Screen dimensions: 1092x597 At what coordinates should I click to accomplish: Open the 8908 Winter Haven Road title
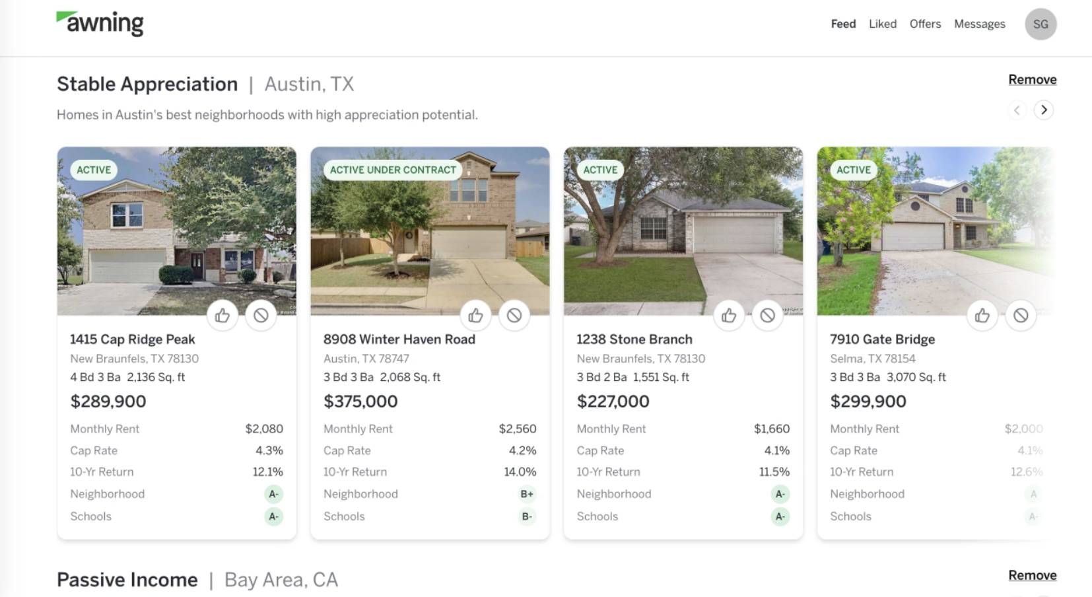[x=399, y=339]
